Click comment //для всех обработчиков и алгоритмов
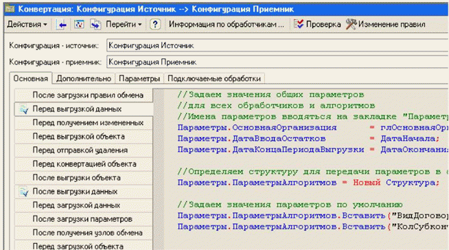This screenshot has width=449, height=250. (276, 106)
